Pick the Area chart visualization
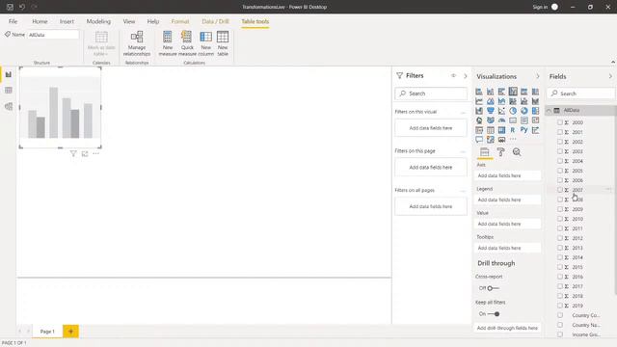This screenshot has height=347, width=617. [x=491, y=101]
